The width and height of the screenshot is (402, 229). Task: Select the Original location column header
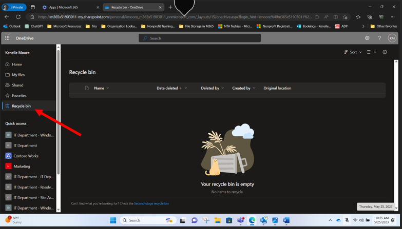point(277,88)
